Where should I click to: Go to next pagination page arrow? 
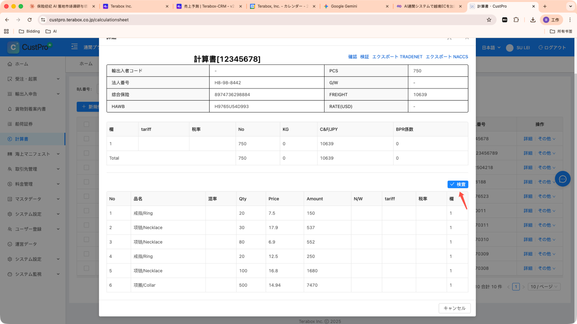523,287
